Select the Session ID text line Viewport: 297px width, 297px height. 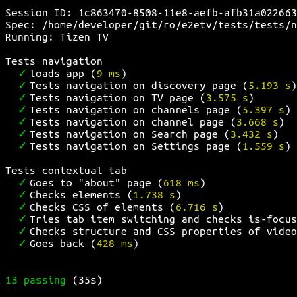[151, 13]
